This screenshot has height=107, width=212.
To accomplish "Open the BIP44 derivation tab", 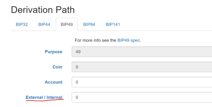I will tap(44, 25).
